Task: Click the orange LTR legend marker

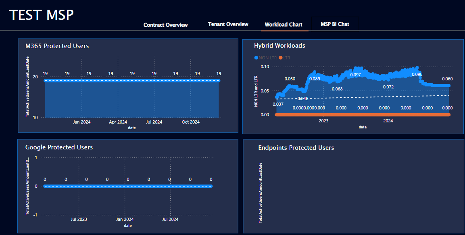Action: 281,58
